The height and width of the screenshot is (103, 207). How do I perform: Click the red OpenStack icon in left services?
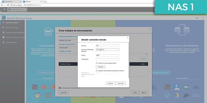tap(48, 95)
